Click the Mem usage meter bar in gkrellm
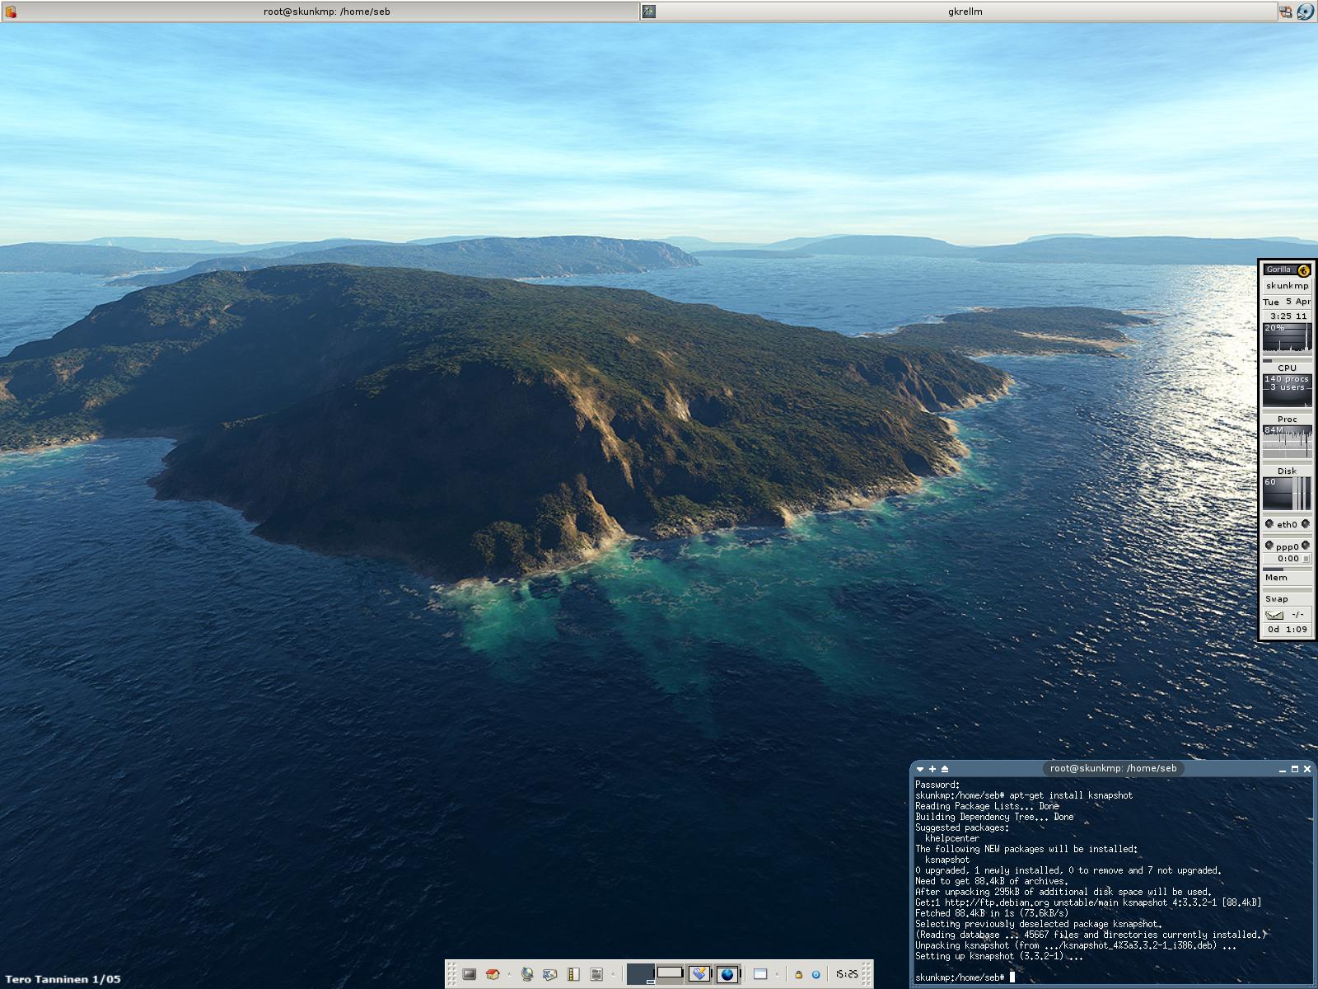The height and width of the screenshot is (989, 1318). click(x=1287, y=569)
